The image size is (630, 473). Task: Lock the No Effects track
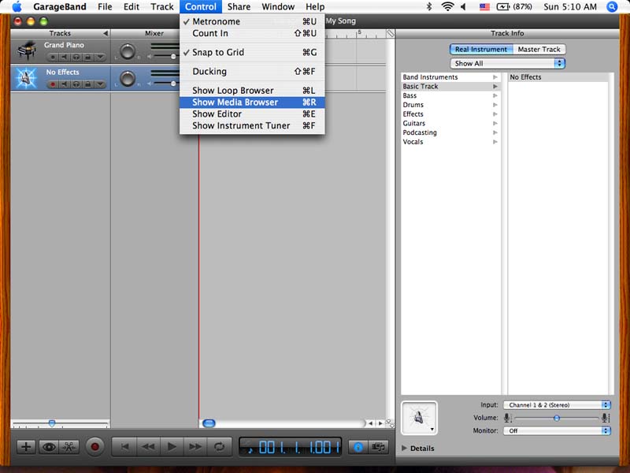coord(87,84)
